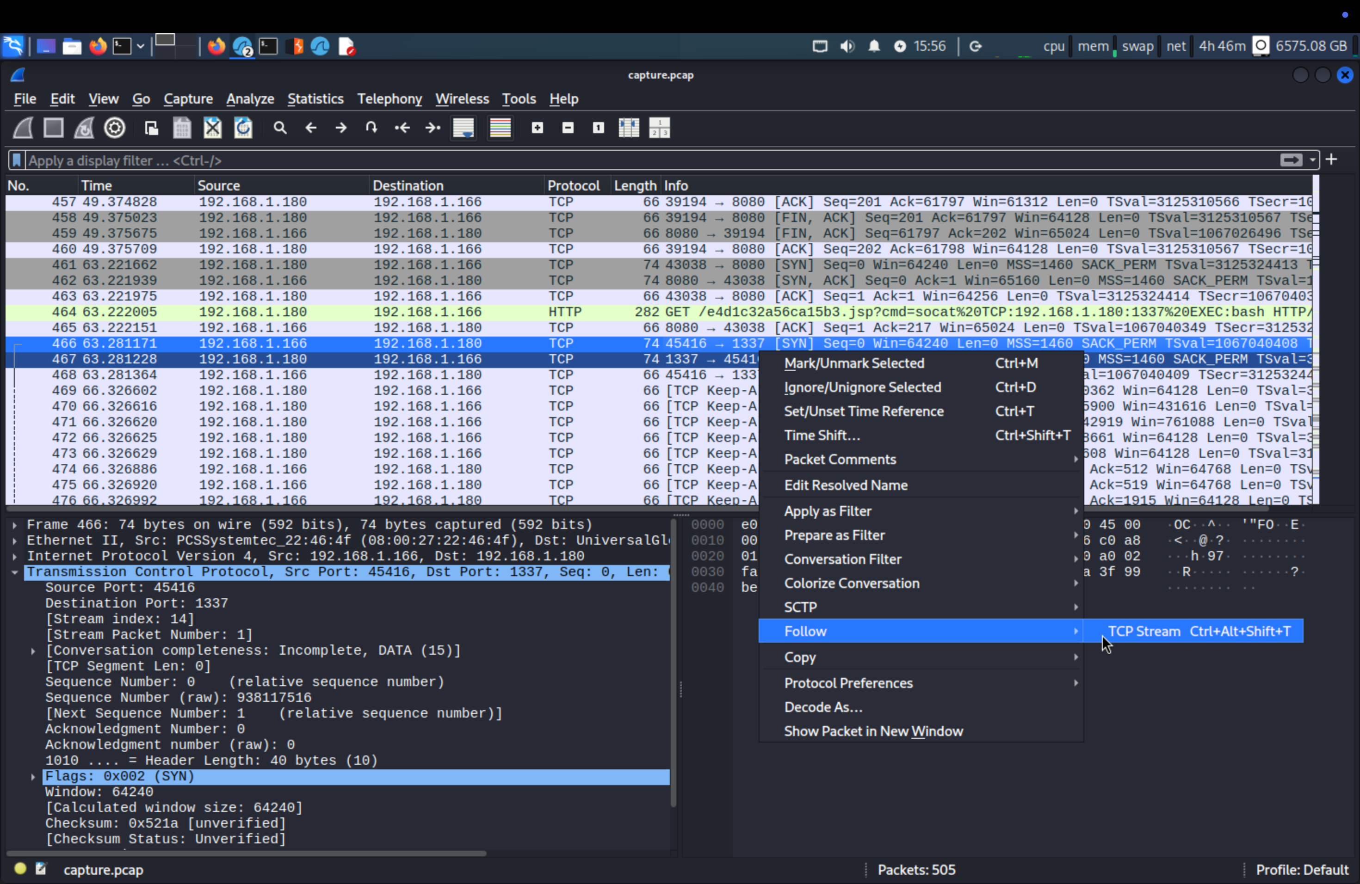Choose Show Packet in New Window
Screen dimensions: 1360x884
pos(921,731)
